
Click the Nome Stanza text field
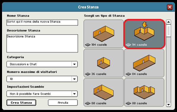tap(42, 22)
